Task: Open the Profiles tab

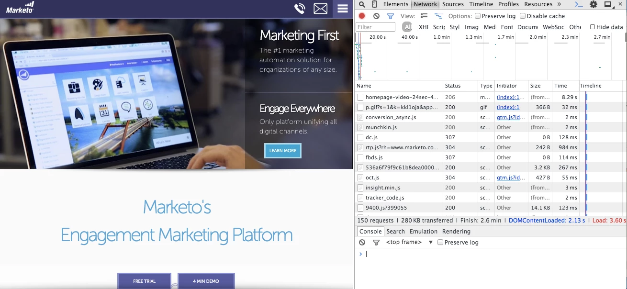Action: tap(508, 4)
